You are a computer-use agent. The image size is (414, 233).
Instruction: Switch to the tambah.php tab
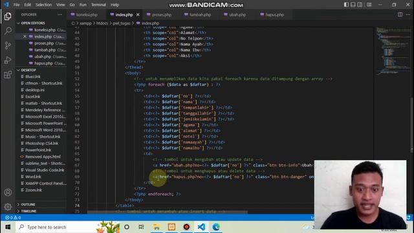coord(200,15)
